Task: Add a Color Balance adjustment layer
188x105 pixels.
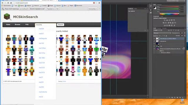Action: click(166, 23)
